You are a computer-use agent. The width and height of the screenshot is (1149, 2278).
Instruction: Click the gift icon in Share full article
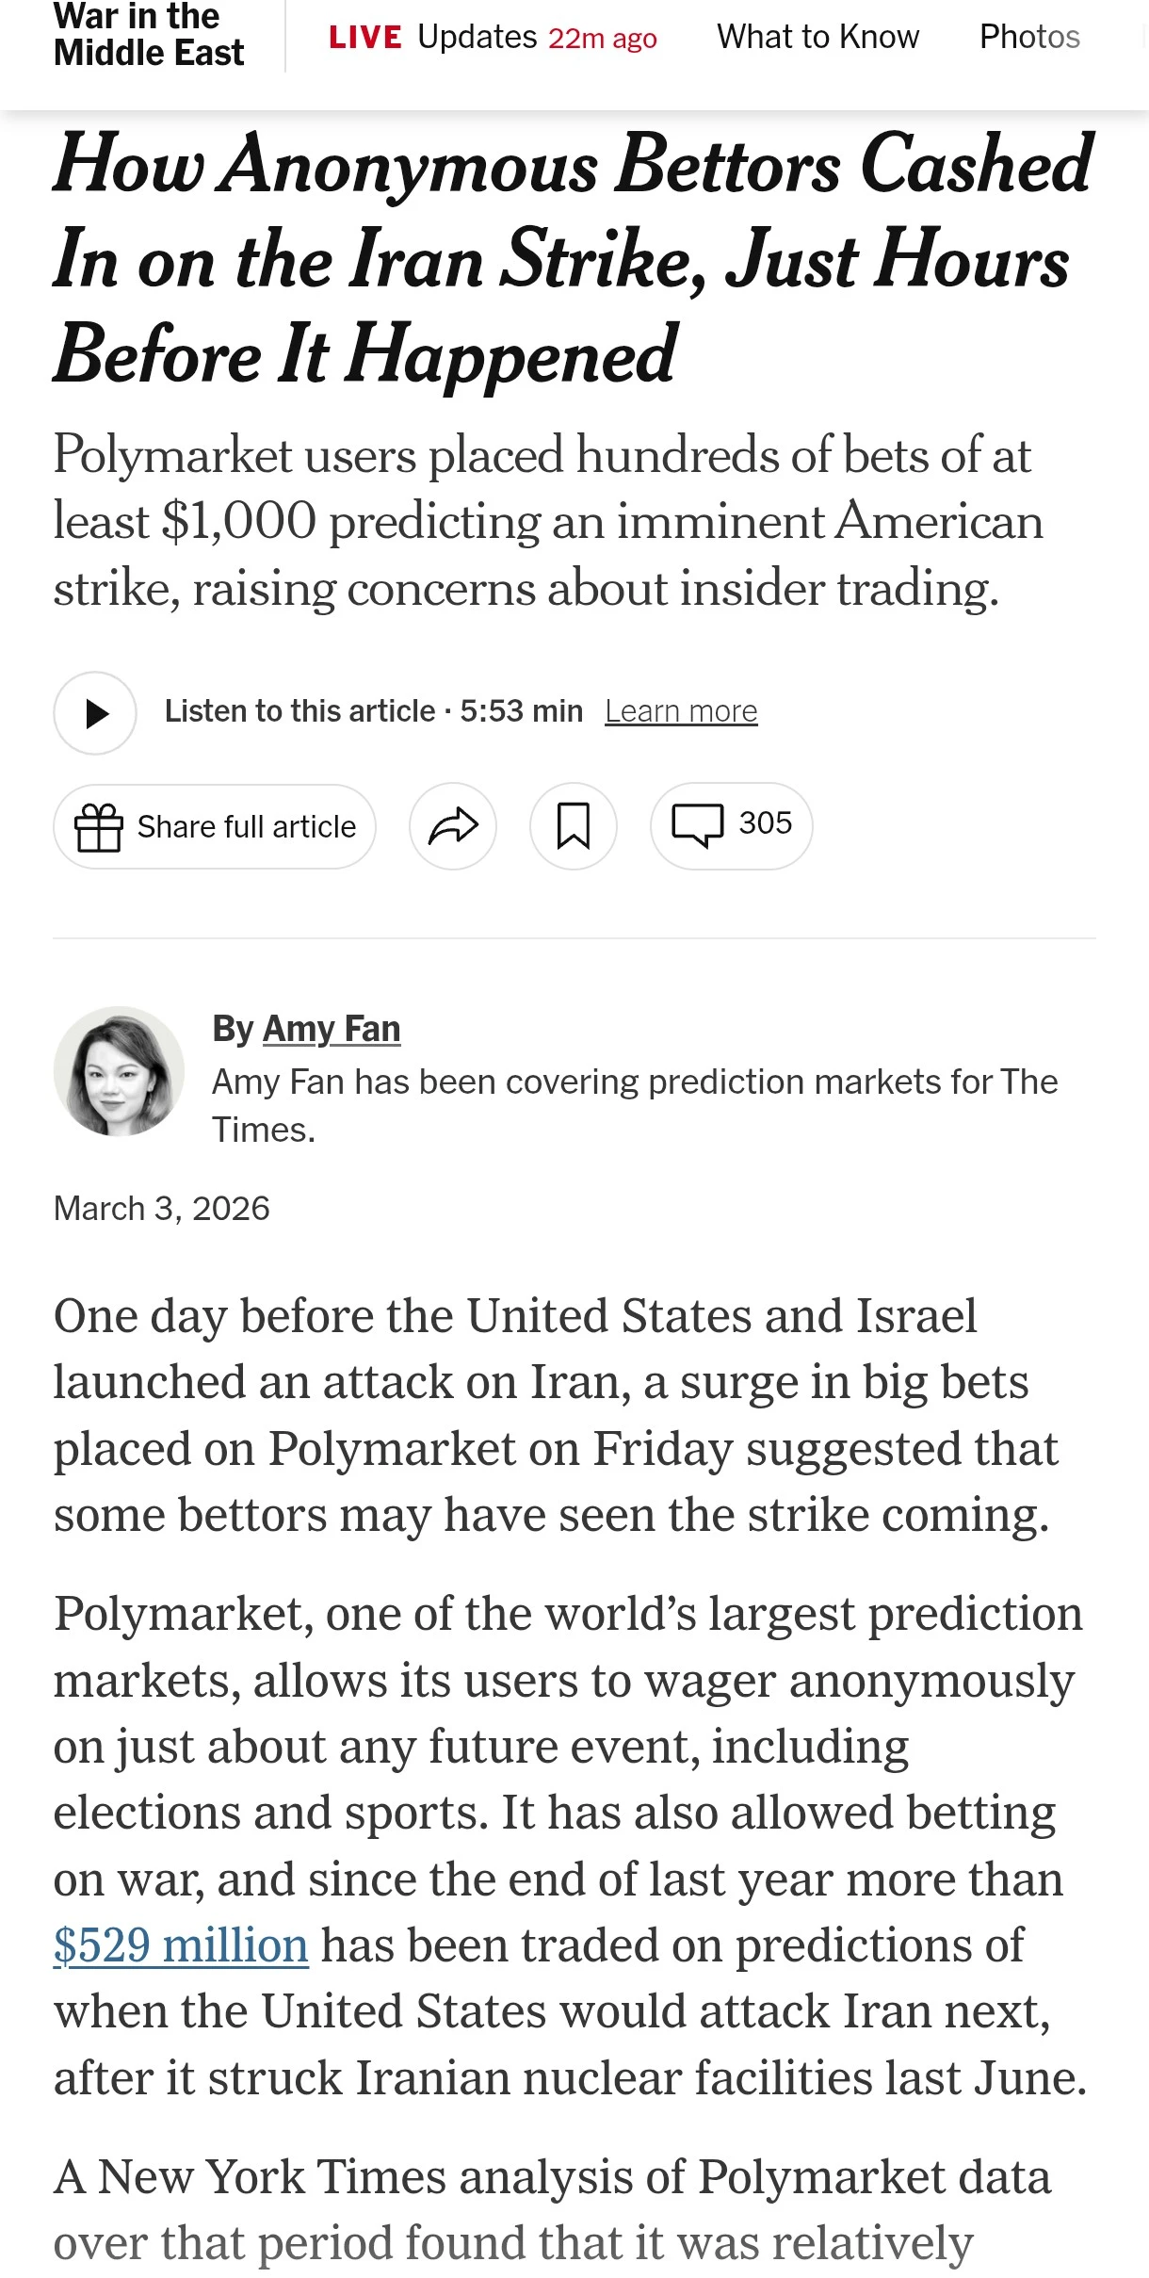[x=99, y=827]
